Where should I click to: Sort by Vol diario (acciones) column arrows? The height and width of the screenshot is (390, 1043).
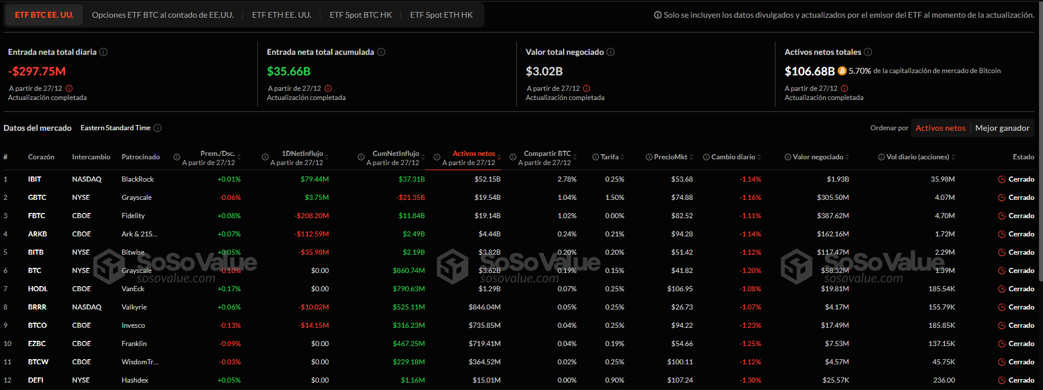953,157
